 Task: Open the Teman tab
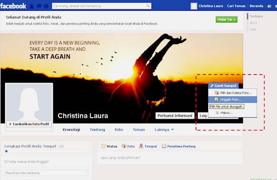coord(139,130)
